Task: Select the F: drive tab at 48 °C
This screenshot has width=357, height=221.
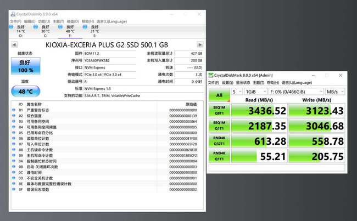Action: pyautogui.click(x=70, y=31)
